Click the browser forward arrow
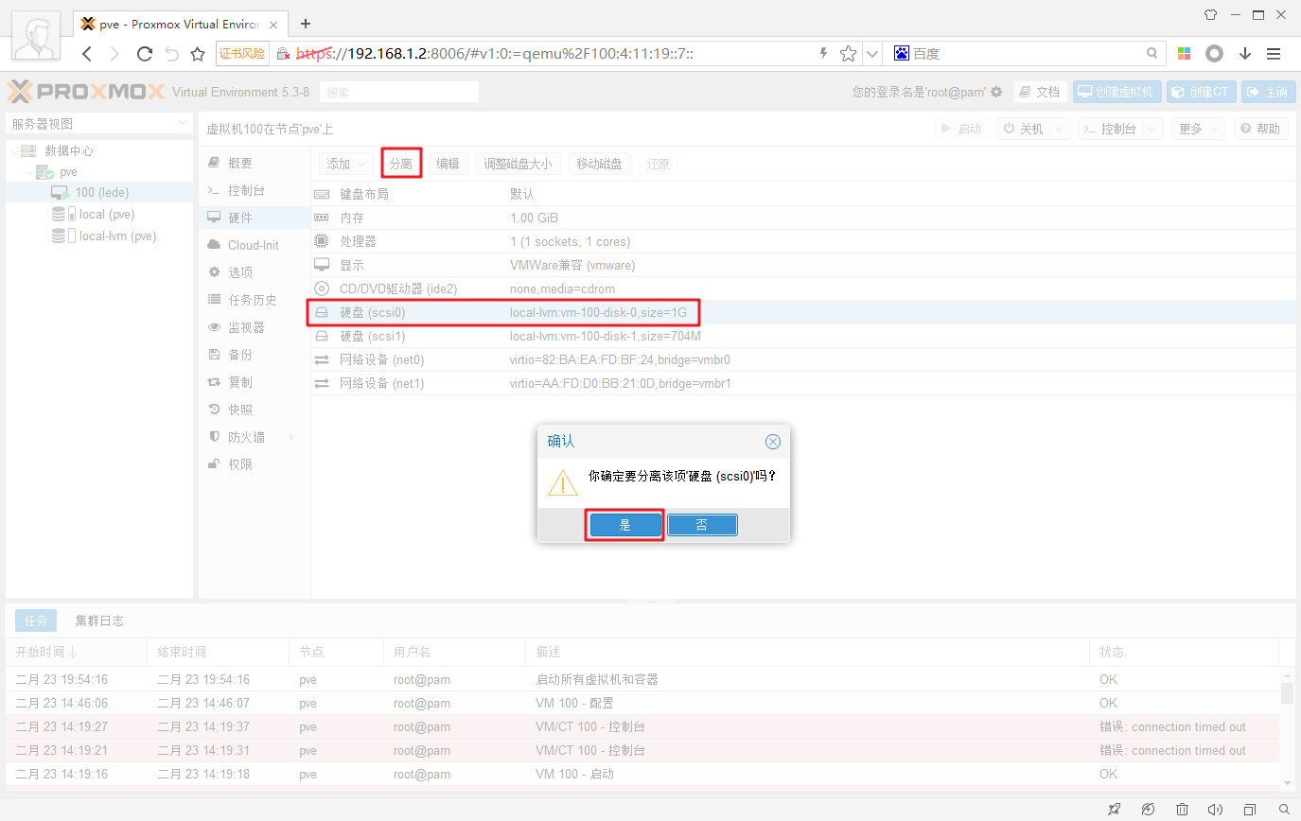 pyautogui.click(x=114, y=54)
